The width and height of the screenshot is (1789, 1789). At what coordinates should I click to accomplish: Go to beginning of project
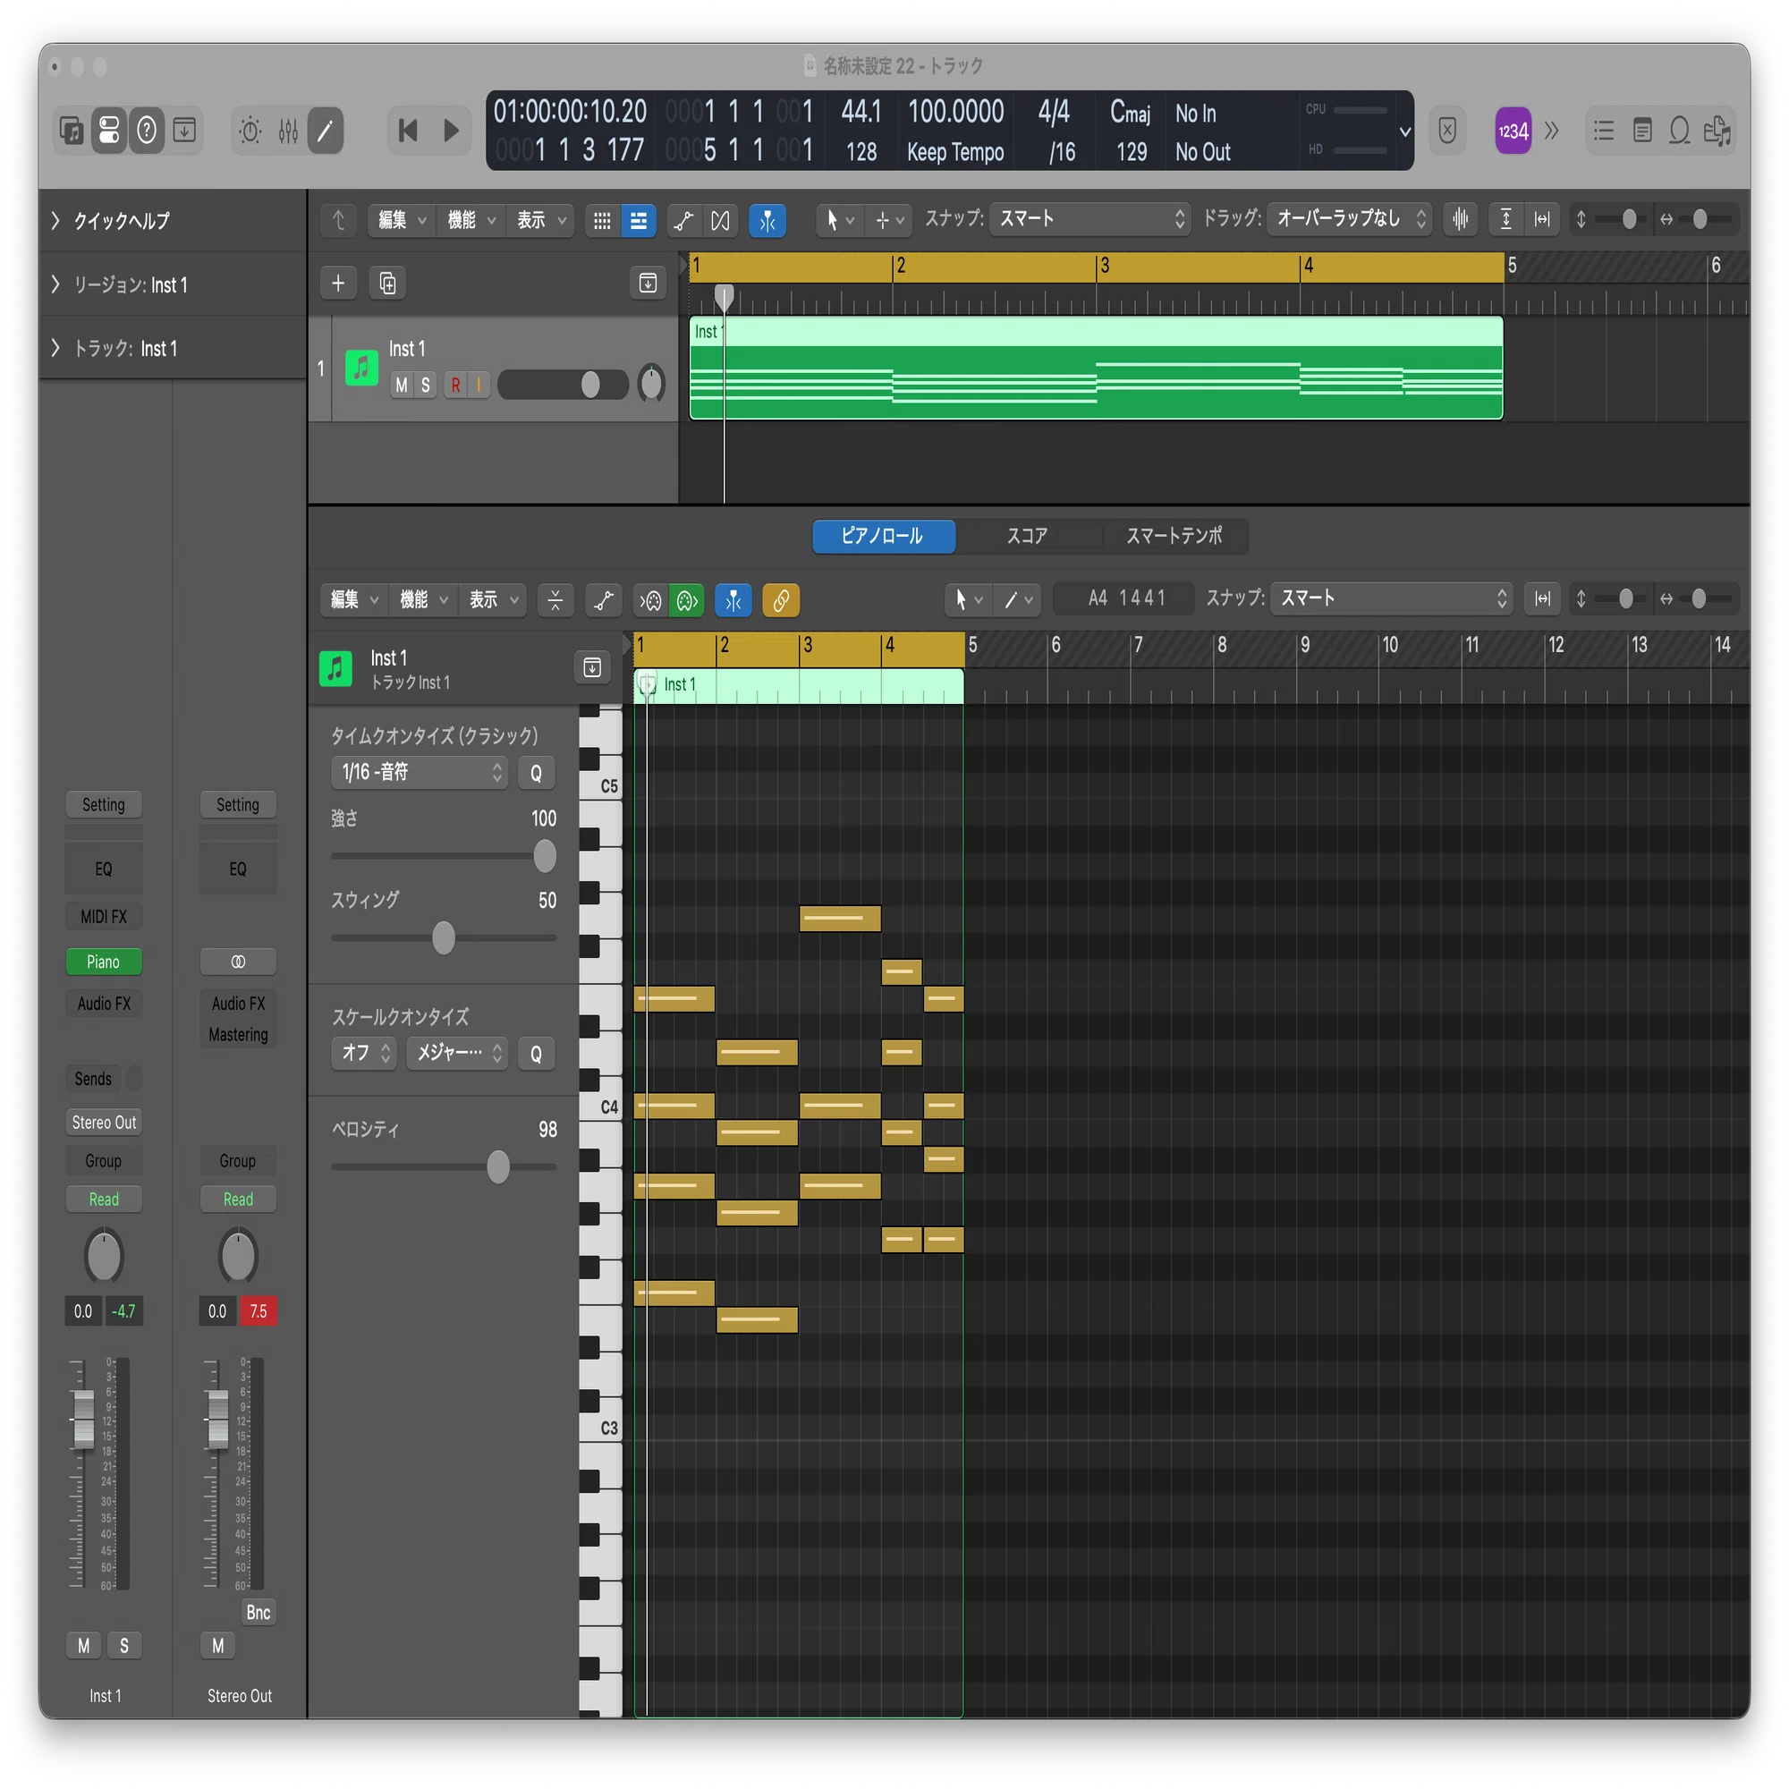[407, 130]
